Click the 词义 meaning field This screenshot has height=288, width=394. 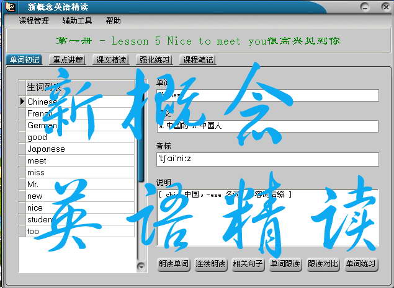[267, 126]
